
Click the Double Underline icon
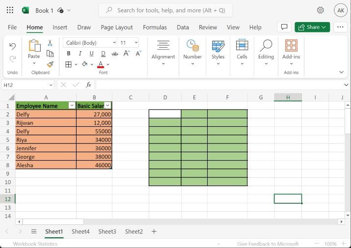[103, 54]
